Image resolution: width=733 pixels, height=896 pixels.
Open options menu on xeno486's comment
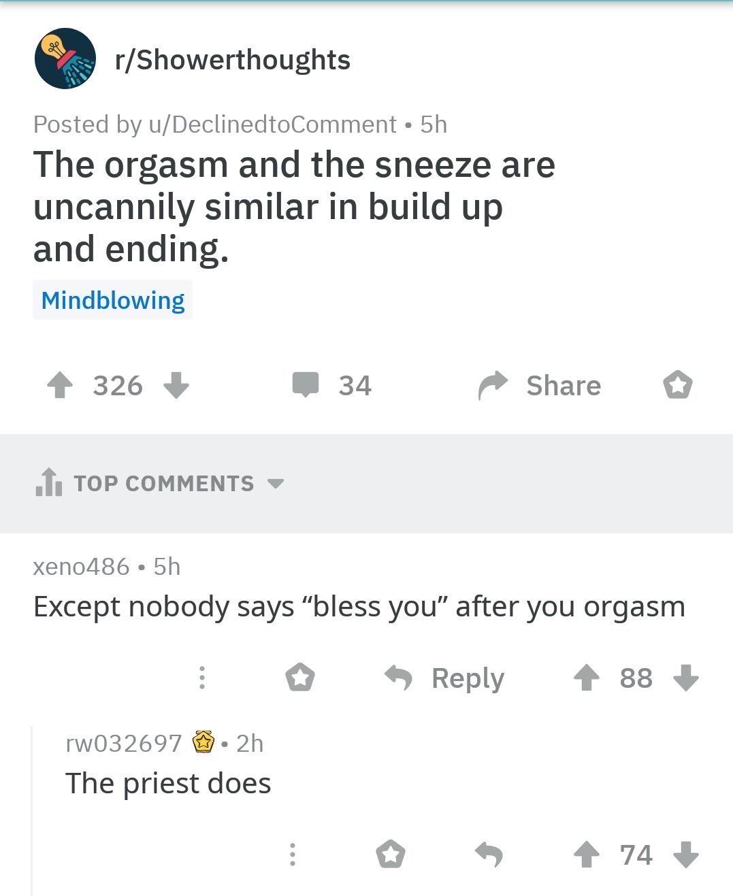[201, 678]
